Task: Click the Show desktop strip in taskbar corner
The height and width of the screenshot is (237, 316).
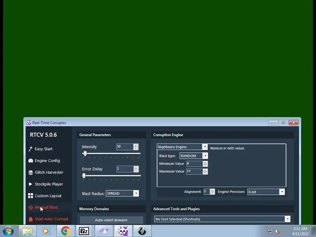Action: coord(314,231)
